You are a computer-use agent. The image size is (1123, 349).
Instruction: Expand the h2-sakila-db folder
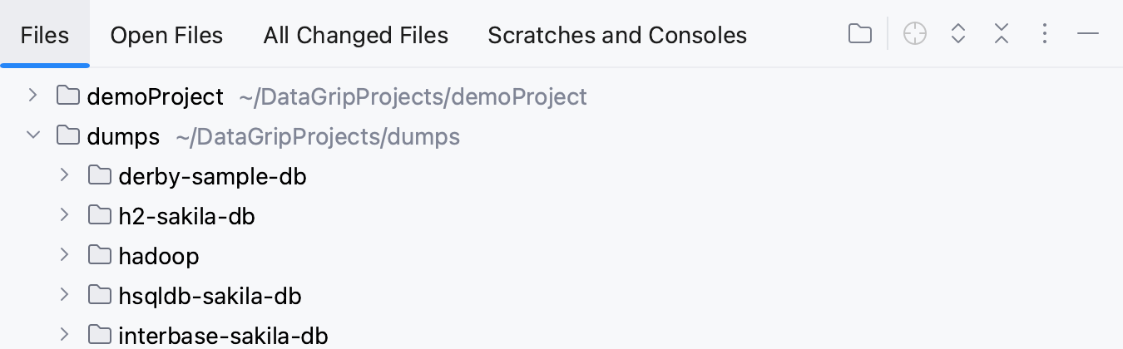point(65,215)
